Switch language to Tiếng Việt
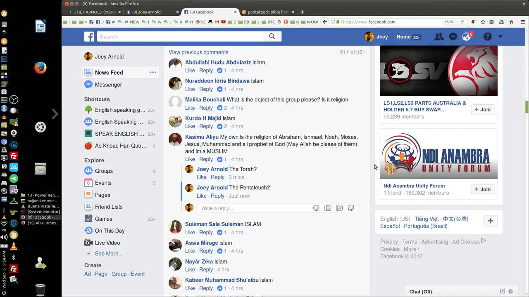Image resolution: width=529 pixels, height=297 pixels. [x=427, y=219]
